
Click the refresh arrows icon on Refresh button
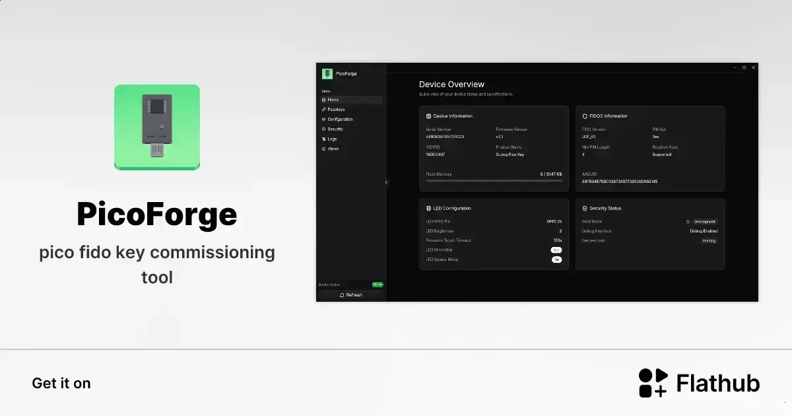(342, 295)
